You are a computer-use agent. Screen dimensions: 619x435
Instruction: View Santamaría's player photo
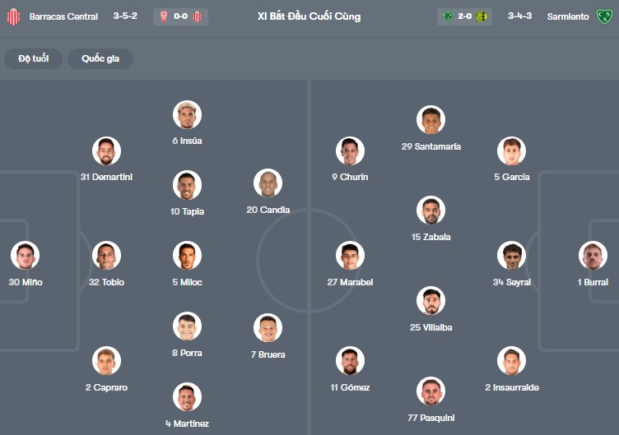pyautogui.click(x=431, y=120)
